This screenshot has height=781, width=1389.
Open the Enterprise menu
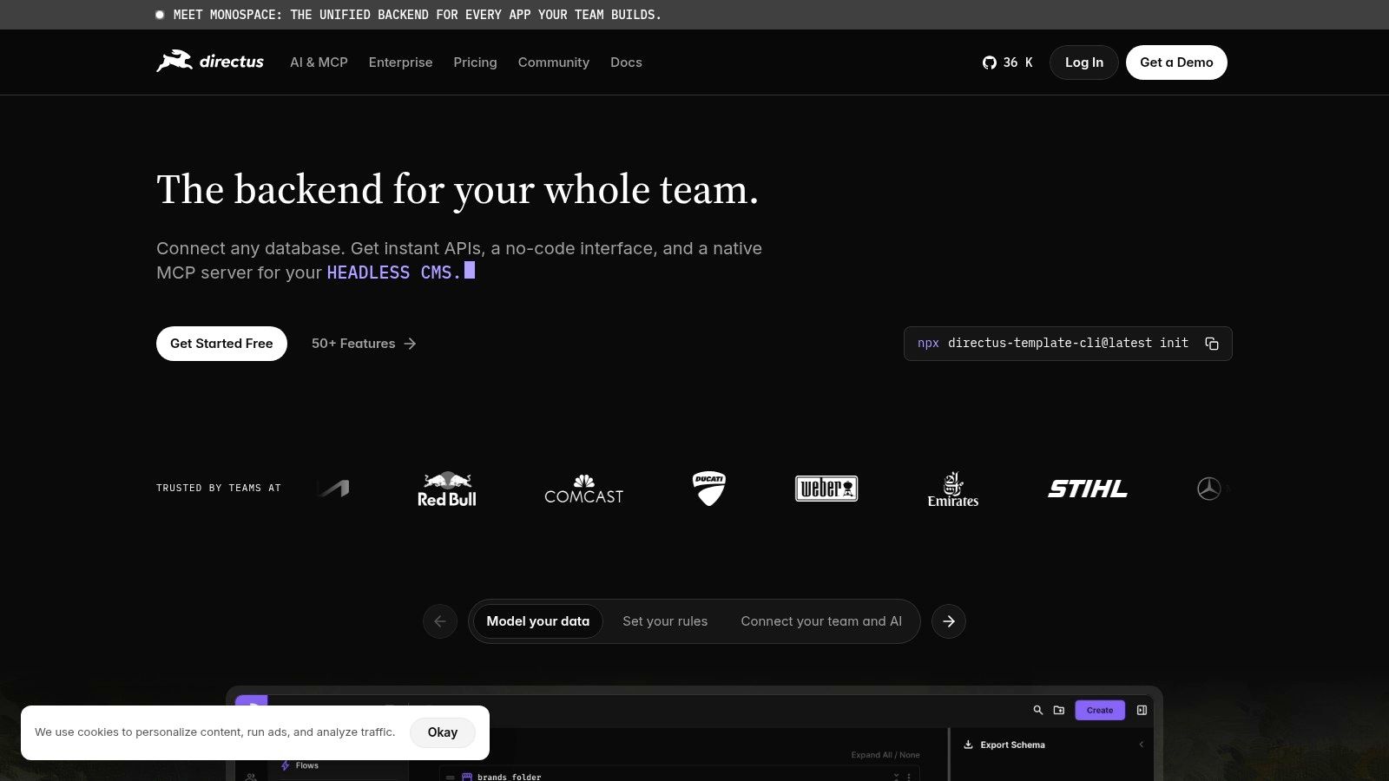tap(400, 62)
